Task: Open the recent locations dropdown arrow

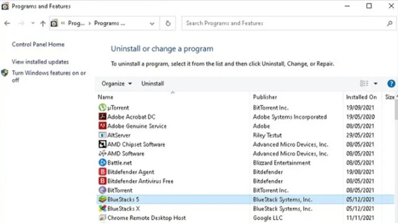Action: [x=33, y=23]
